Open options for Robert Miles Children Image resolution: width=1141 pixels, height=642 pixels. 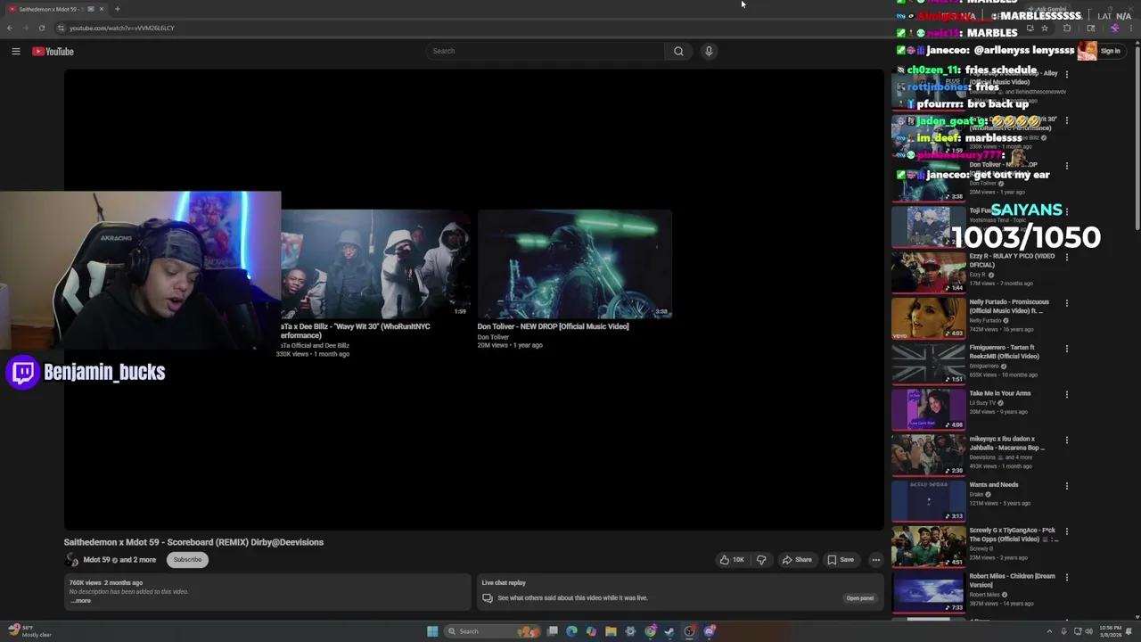[1066, 576]
